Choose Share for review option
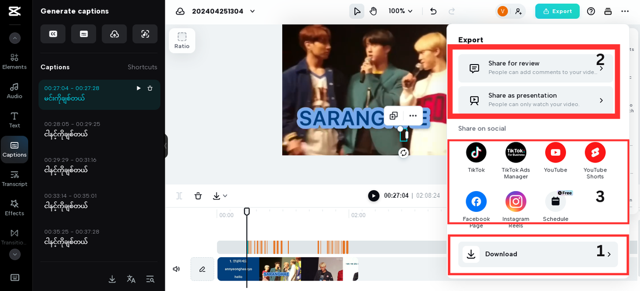Image resolution: width=640 pixels, height=291 pixels. pyautogui.click(x=536, y=68)
